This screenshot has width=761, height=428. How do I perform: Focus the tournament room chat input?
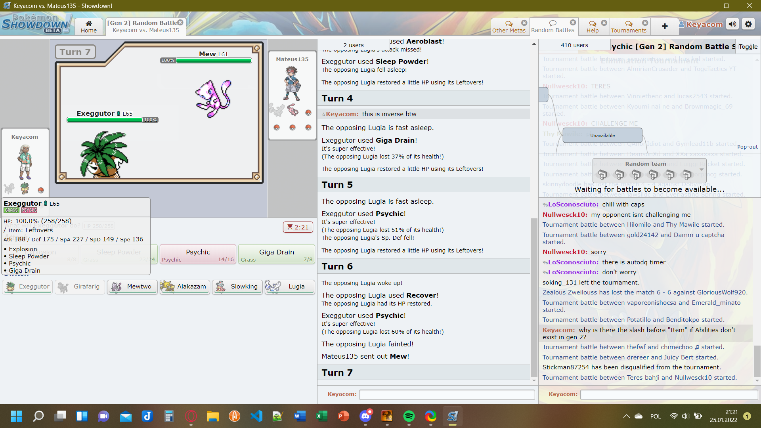(x=669, y=394)
